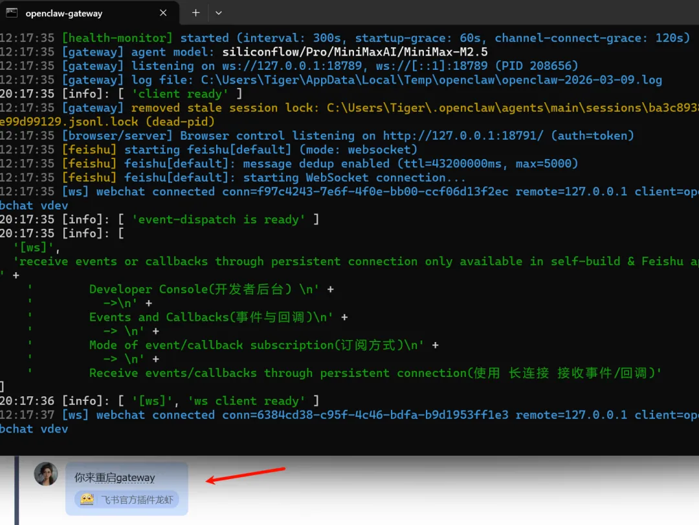
Task: Click the '[health-monitor]' log line tag
Action: (117, 38)
